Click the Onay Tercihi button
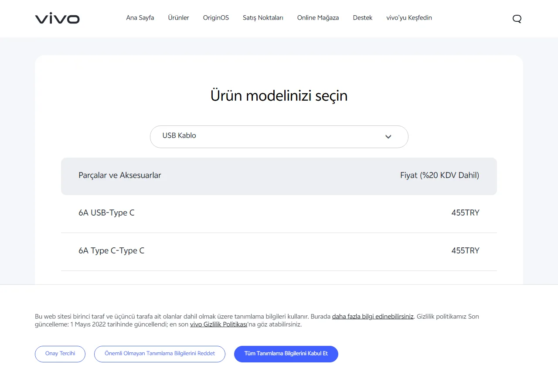This screenshot has width=558, height=392. tap(60, 354)
